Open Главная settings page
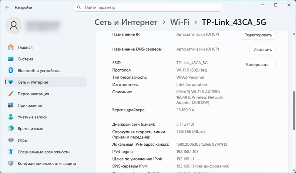Viewport: 296px width, 173px height. 46,47
